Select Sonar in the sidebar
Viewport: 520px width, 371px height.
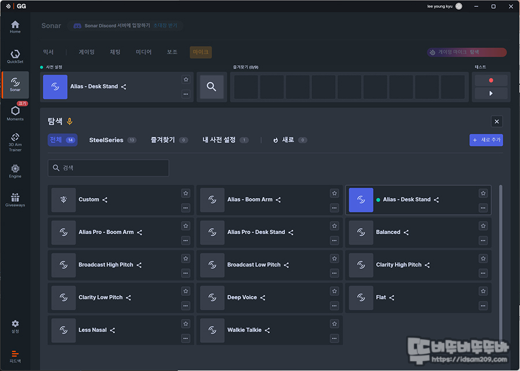tap(15, 85)
